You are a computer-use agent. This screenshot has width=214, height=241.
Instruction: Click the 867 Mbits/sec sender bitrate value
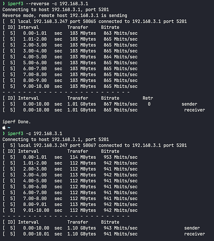[121, 104]
